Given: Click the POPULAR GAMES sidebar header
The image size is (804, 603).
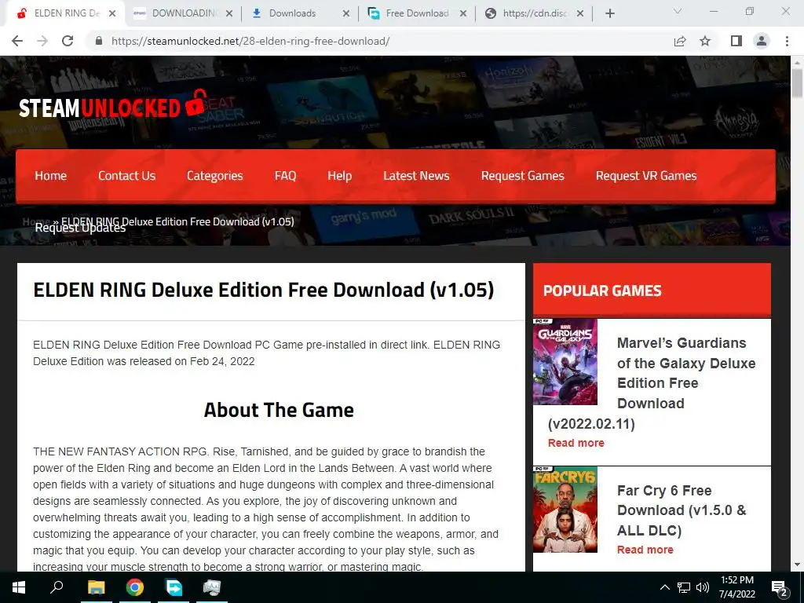Looking at the screenshot, I should 602,291.
